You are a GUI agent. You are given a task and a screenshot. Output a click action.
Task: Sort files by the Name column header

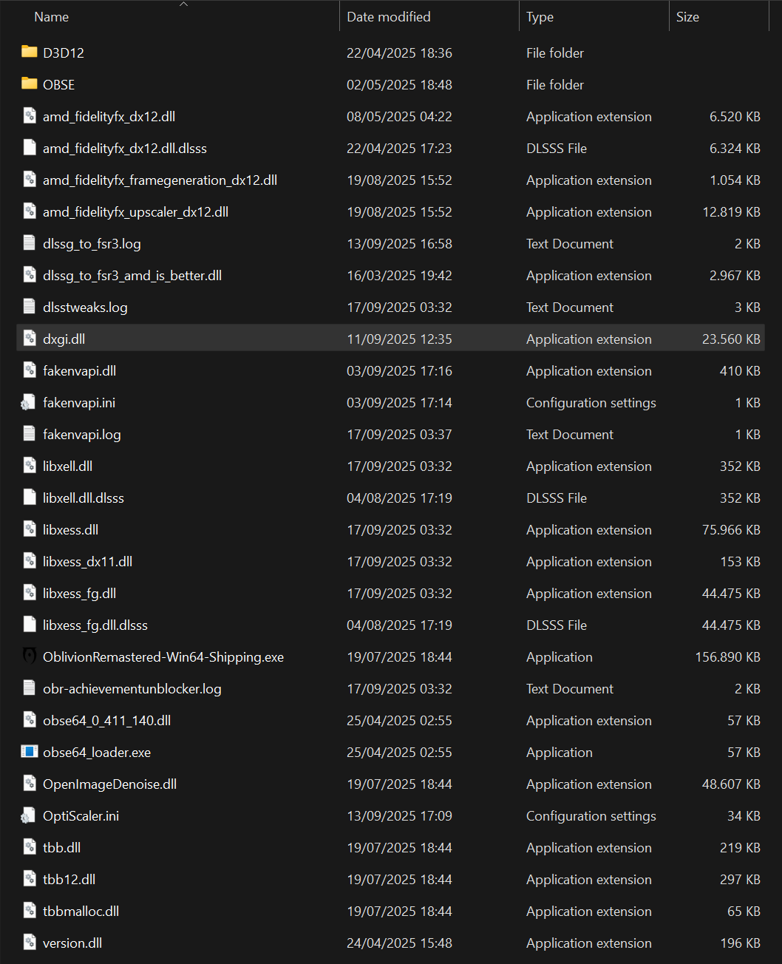[x=52, y=17]
